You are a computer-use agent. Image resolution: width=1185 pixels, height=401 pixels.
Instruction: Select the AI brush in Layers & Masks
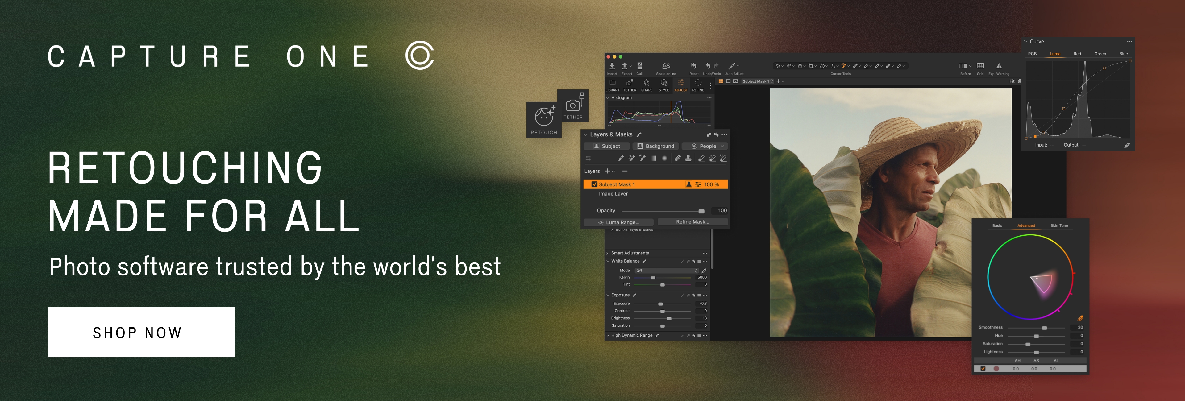(x=642, y=158)
